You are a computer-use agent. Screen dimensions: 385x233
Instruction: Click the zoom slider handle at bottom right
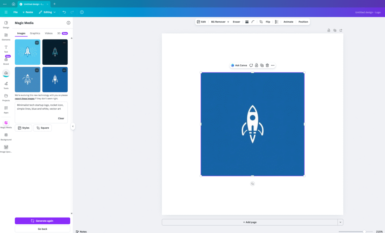click(x=364, y=231)
